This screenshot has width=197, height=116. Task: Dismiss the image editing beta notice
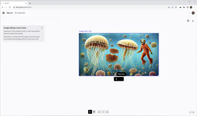point(42,28)
